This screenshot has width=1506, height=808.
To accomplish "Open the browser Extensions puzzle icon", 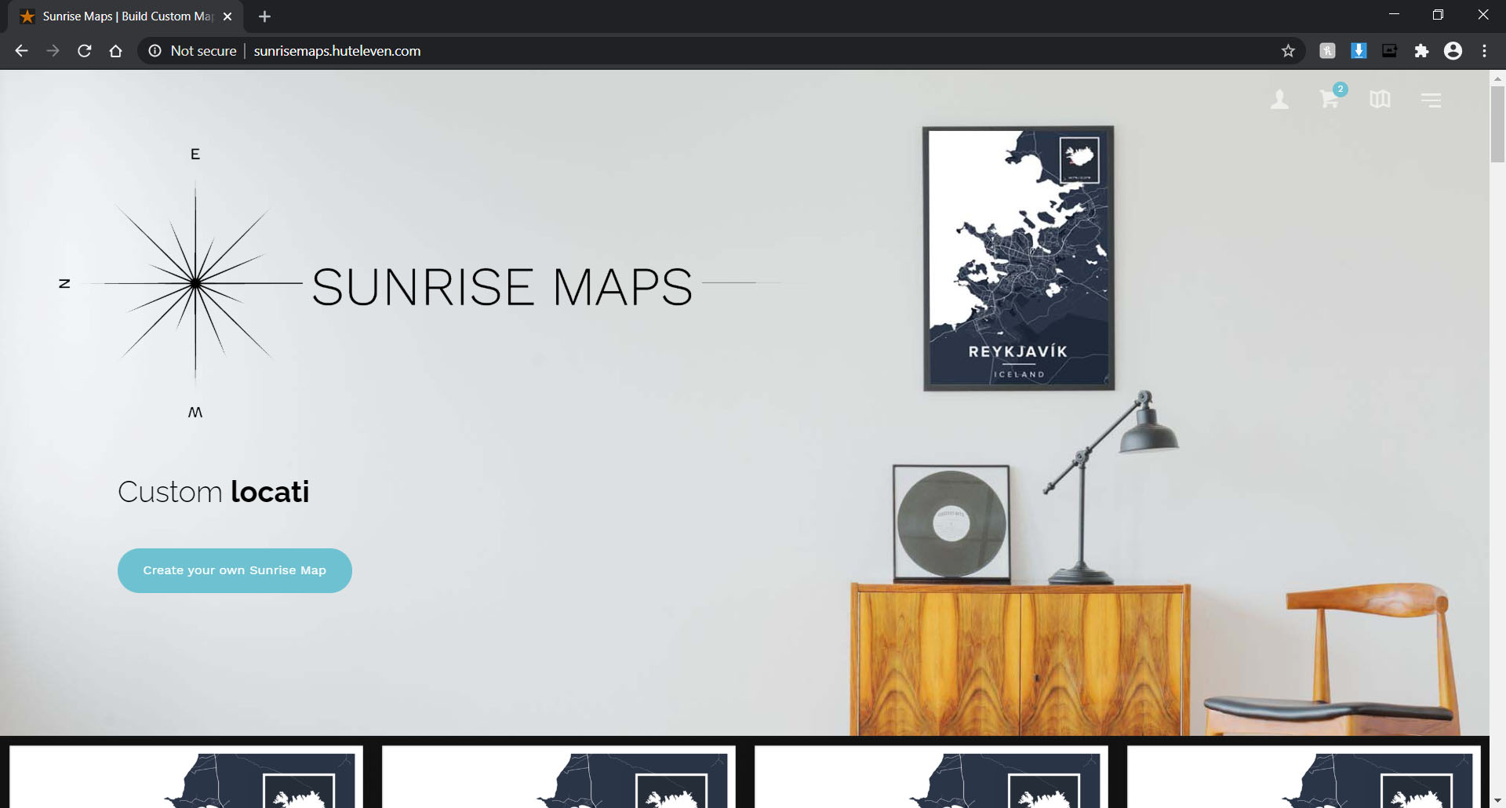I will tap(1421, 51).
